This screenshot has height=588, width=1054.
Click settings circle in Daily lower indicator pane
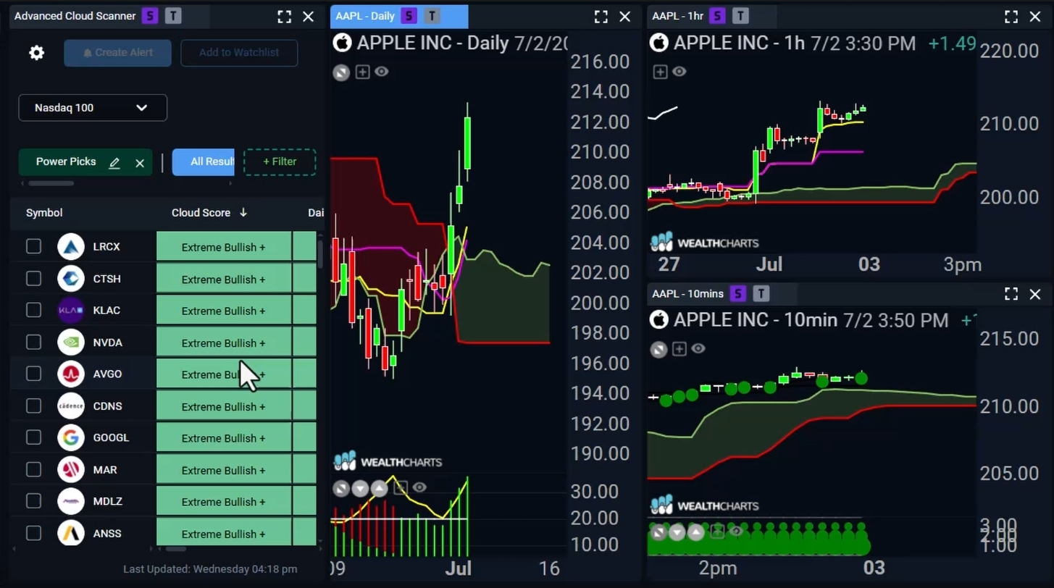tap(341, 488)
